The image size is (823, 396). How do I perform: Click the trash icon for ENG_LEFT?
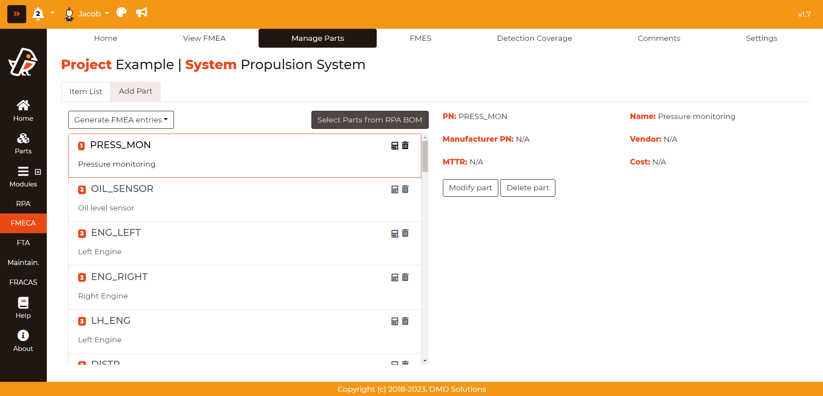pos(405,233)
